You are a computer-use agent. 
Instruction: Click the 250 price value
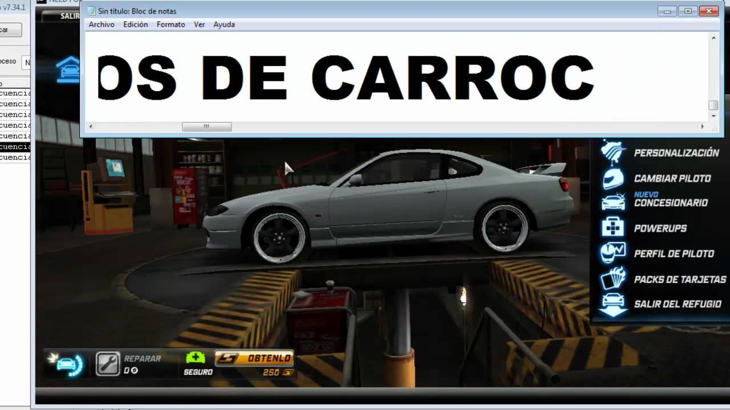tap(271, 372)
